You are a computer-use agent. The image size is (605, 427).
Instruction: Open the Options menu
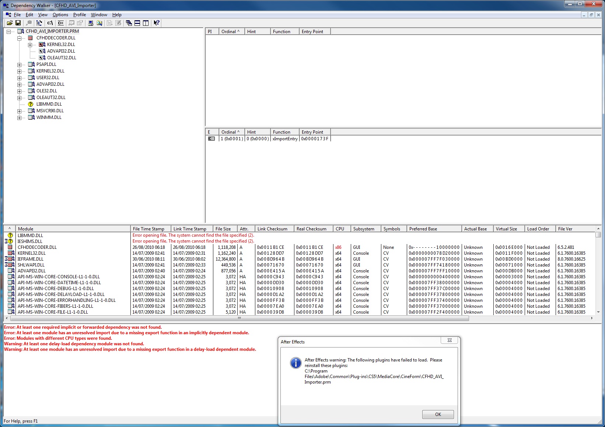click(60, 15)
